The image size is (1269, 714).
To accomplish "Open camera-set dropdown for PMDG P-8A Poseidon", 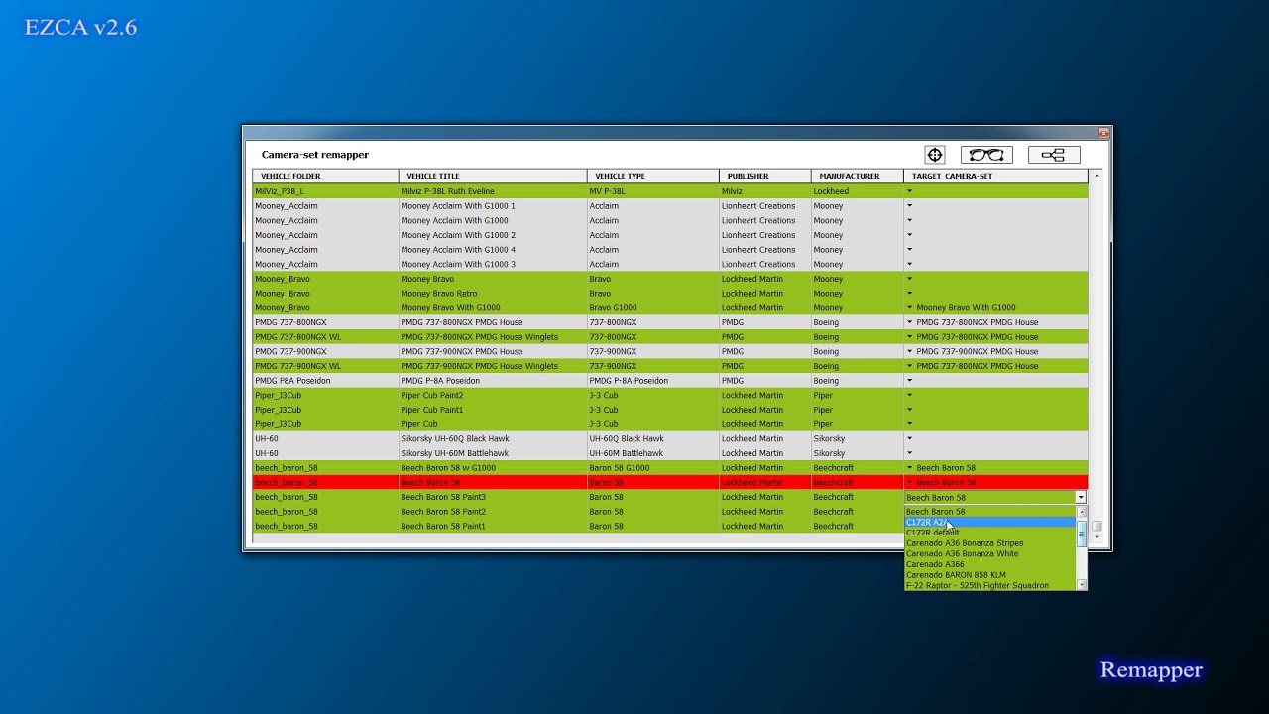I will tap(909, 381).
